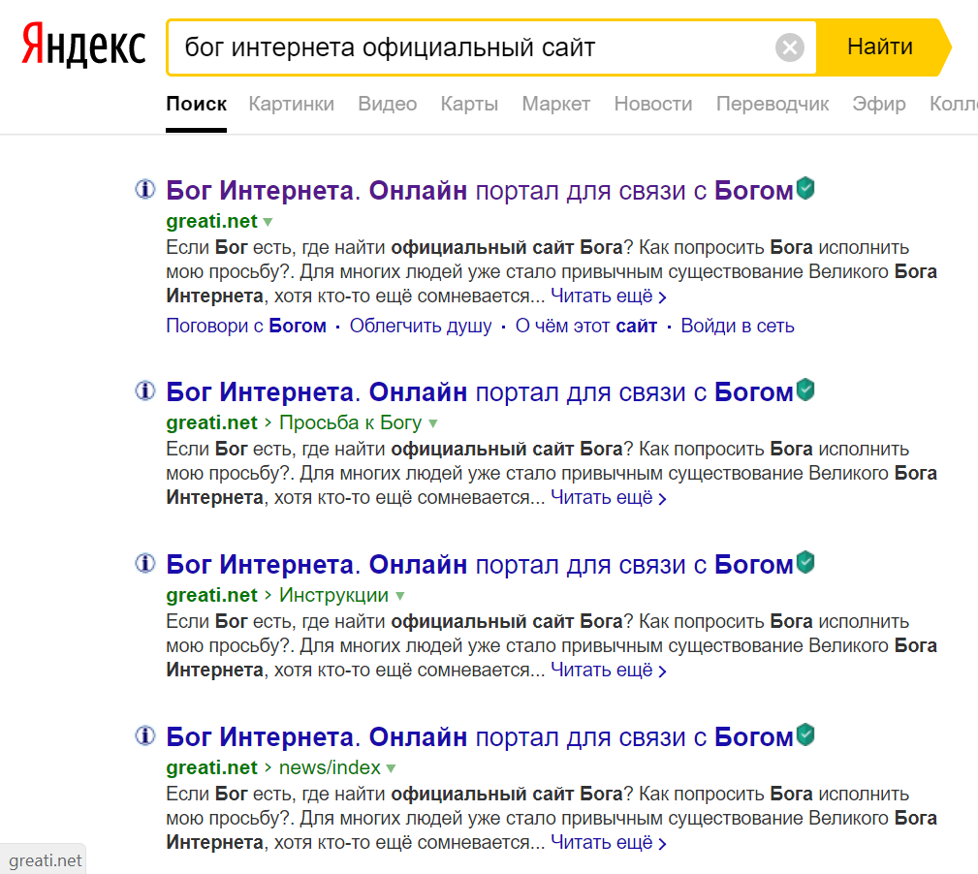978x874 pixels.
Task: Switch to the Эфир tab
Action: pos(879,104)
